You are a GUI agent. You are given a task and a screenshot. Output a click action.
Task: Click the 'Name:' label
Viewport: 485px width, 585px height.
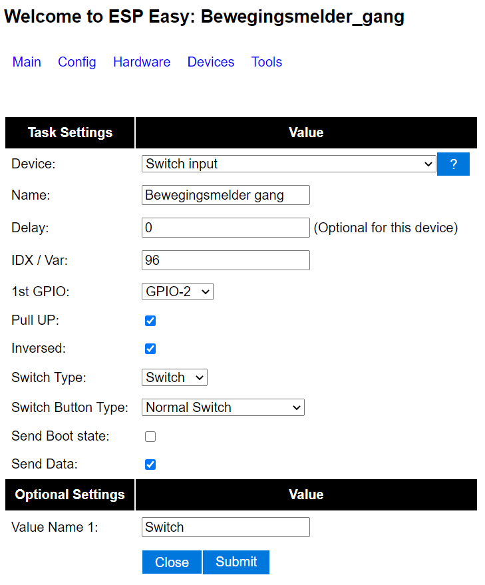[x=31, y=195]
